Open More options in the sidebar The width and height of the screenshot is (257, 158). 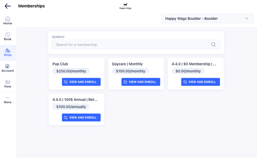[x=8, y=100]
